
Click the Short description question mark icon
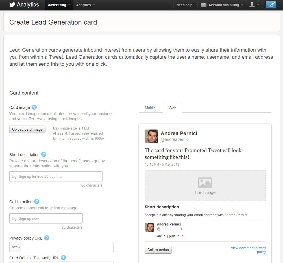[44, 154]
